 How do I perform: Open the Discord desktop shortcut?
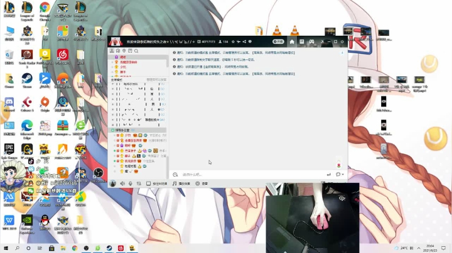click(x=9, y=105)
